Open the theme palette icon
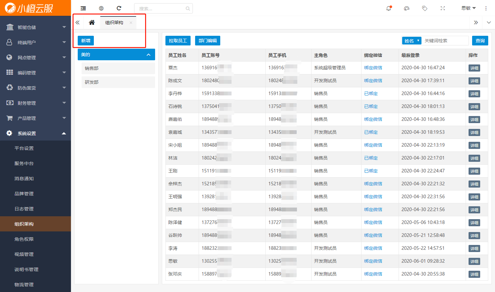This screenshot has width=495, height=292. point(407,8)
